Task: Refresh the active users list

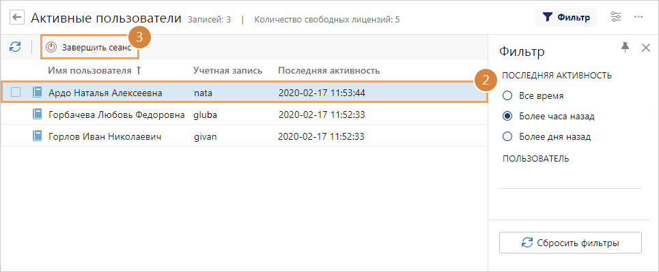Action: [15, 47]
